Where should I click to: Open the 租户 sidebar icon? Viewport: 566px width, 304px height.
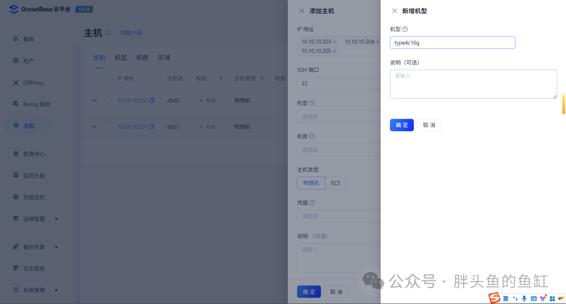tap(16, 61)
